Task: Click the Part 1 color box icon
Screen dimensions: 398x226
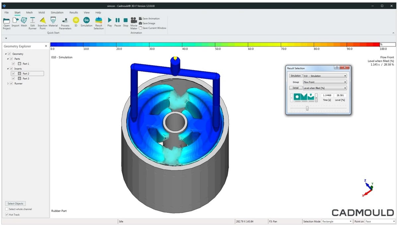Action: pos(20,64)
